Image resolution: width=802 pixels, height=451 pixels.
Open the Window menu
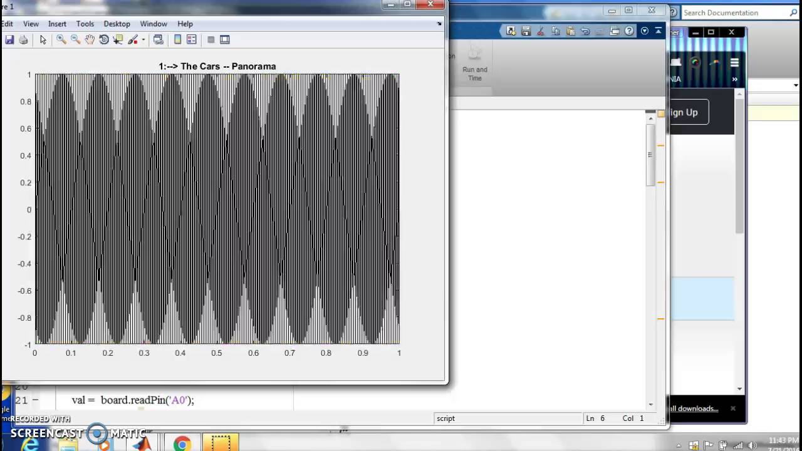(x=154, y=24)
